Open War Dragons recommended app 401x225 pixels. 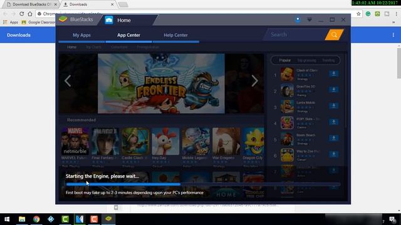click(226, 141)
